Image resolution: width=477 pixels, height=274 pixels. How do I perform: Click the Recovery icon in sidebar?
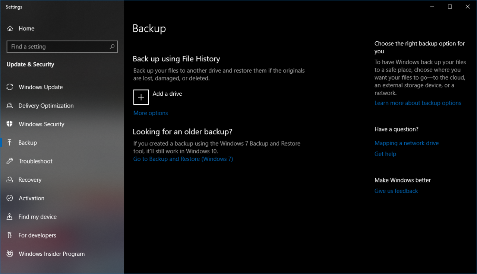pyautogui.click(x=10, y=180)
